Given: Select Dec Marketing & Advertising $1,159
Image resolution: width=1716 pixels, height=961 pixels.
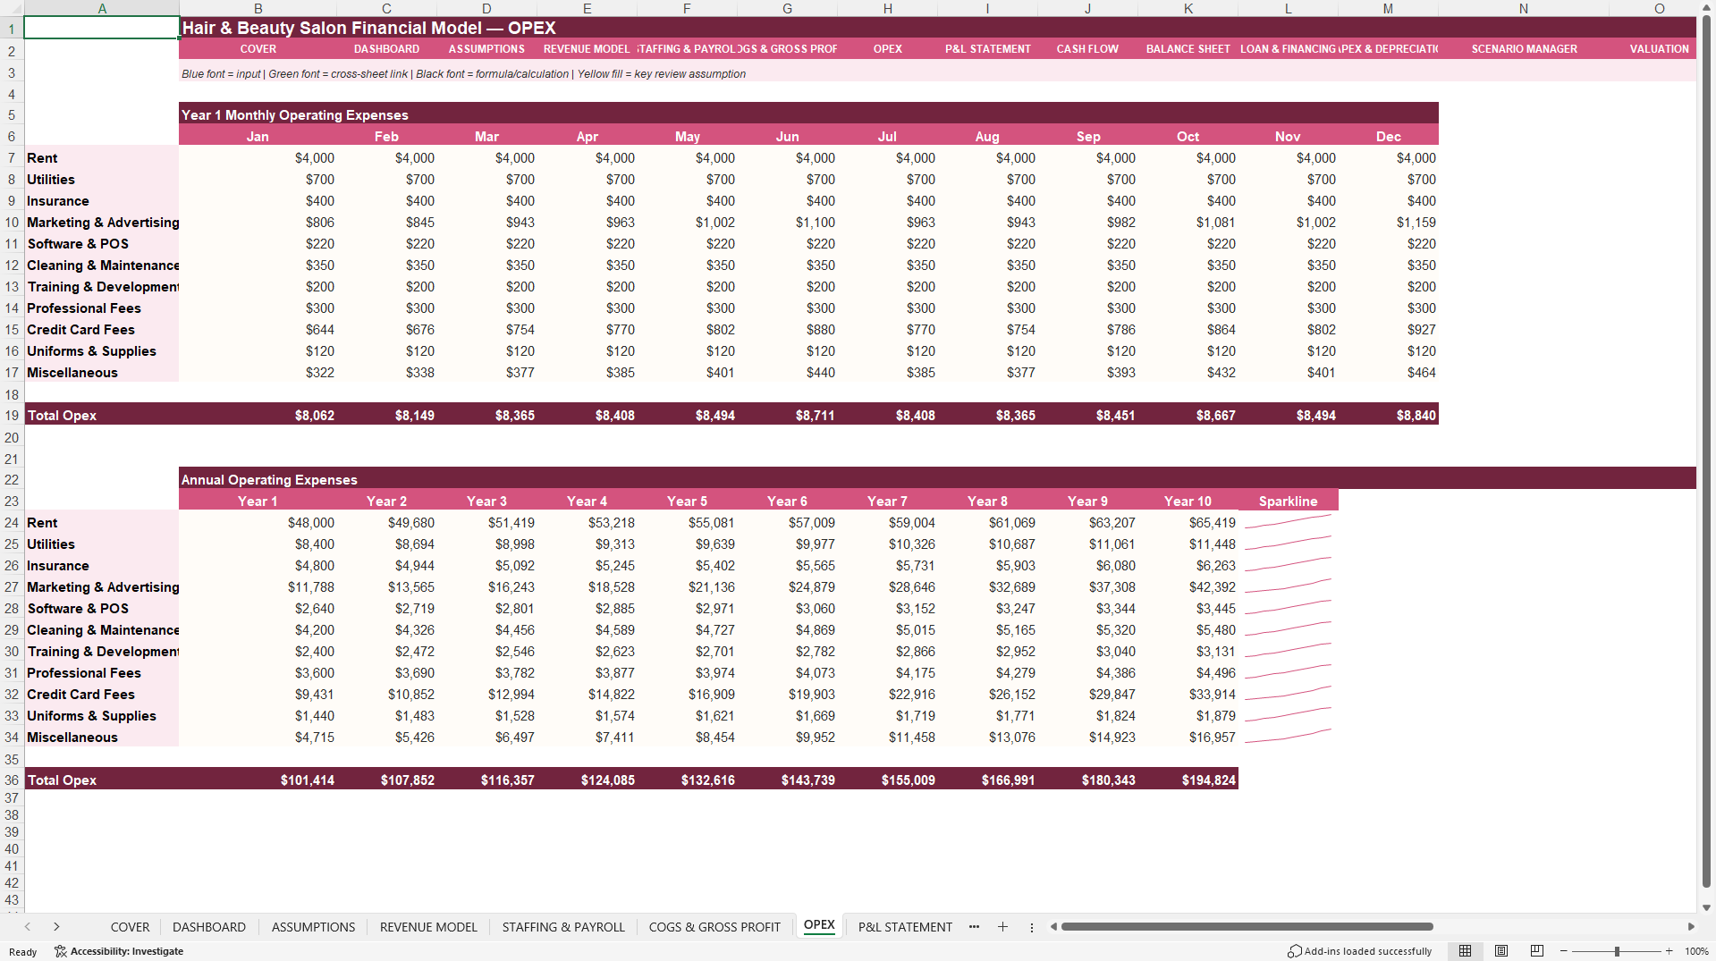Looking at the screenshot, I should 1388,223.
